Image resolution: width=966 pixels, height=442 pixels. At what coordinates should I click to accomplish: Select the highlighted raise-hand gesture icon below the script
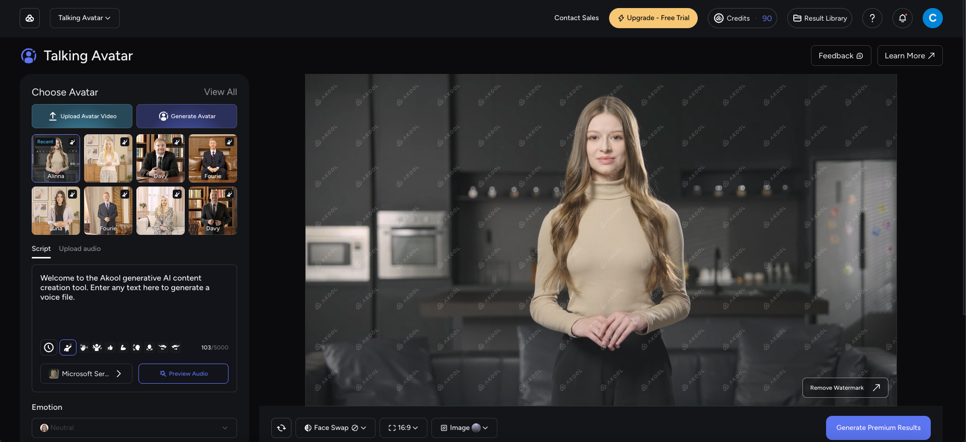68,347
